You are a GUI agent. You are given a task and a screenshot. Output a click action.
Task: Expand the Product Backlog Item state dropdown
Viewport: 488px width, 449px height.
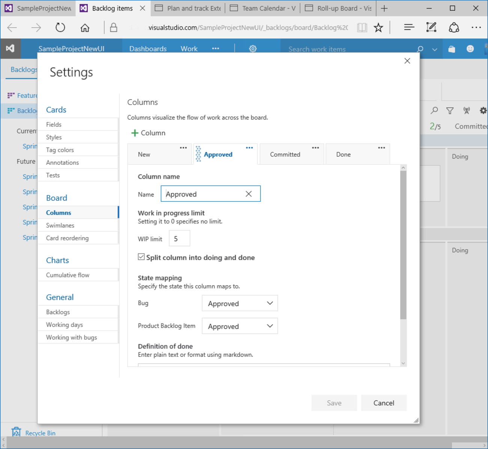tap(240, 326)
